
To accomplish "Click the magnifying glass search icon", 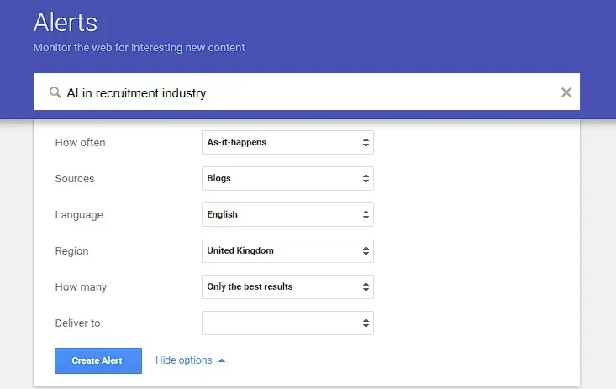I will (55, 92).
